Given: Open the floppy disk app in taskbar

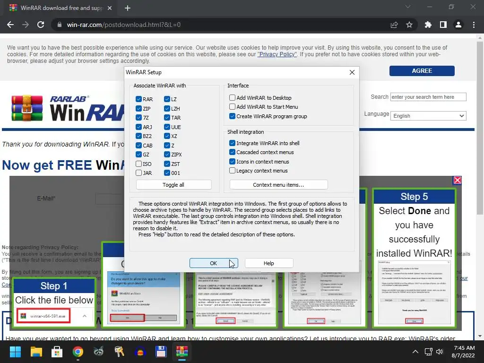Looking at the screenshot, I should (161, 352).
